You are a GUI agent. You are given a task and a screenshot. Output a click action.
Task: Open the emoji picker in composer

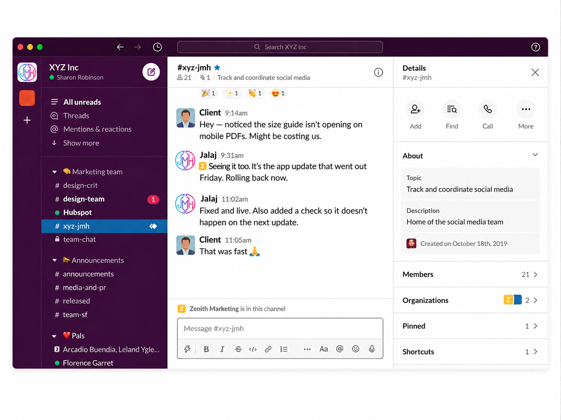coord(356,349)
